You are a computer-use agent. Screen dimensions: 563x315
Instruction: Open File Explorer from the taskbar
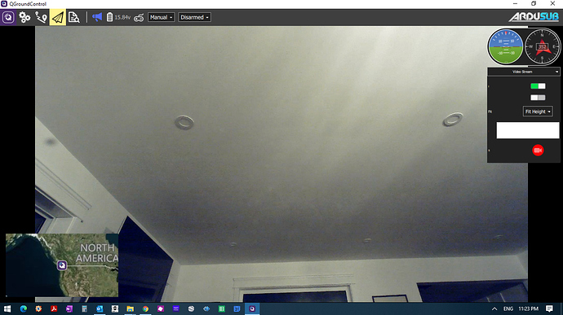point(130,308)
